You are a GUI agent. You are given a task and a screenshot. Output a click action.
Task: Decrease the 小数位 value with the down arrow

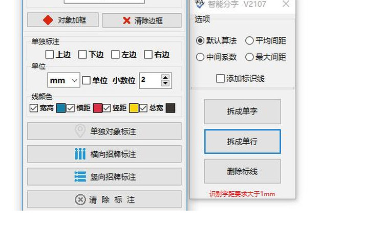(165, 83)
